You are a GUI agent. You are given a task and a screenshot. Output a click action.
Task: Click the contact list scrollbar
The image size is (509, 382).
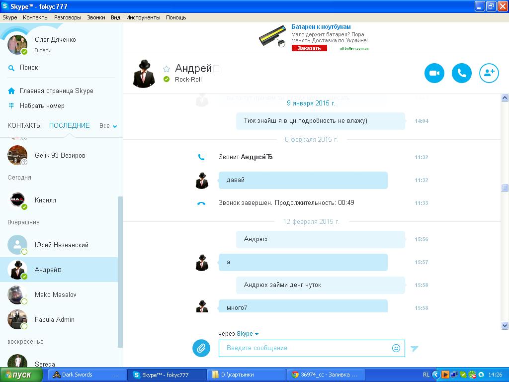click(120, 272)
